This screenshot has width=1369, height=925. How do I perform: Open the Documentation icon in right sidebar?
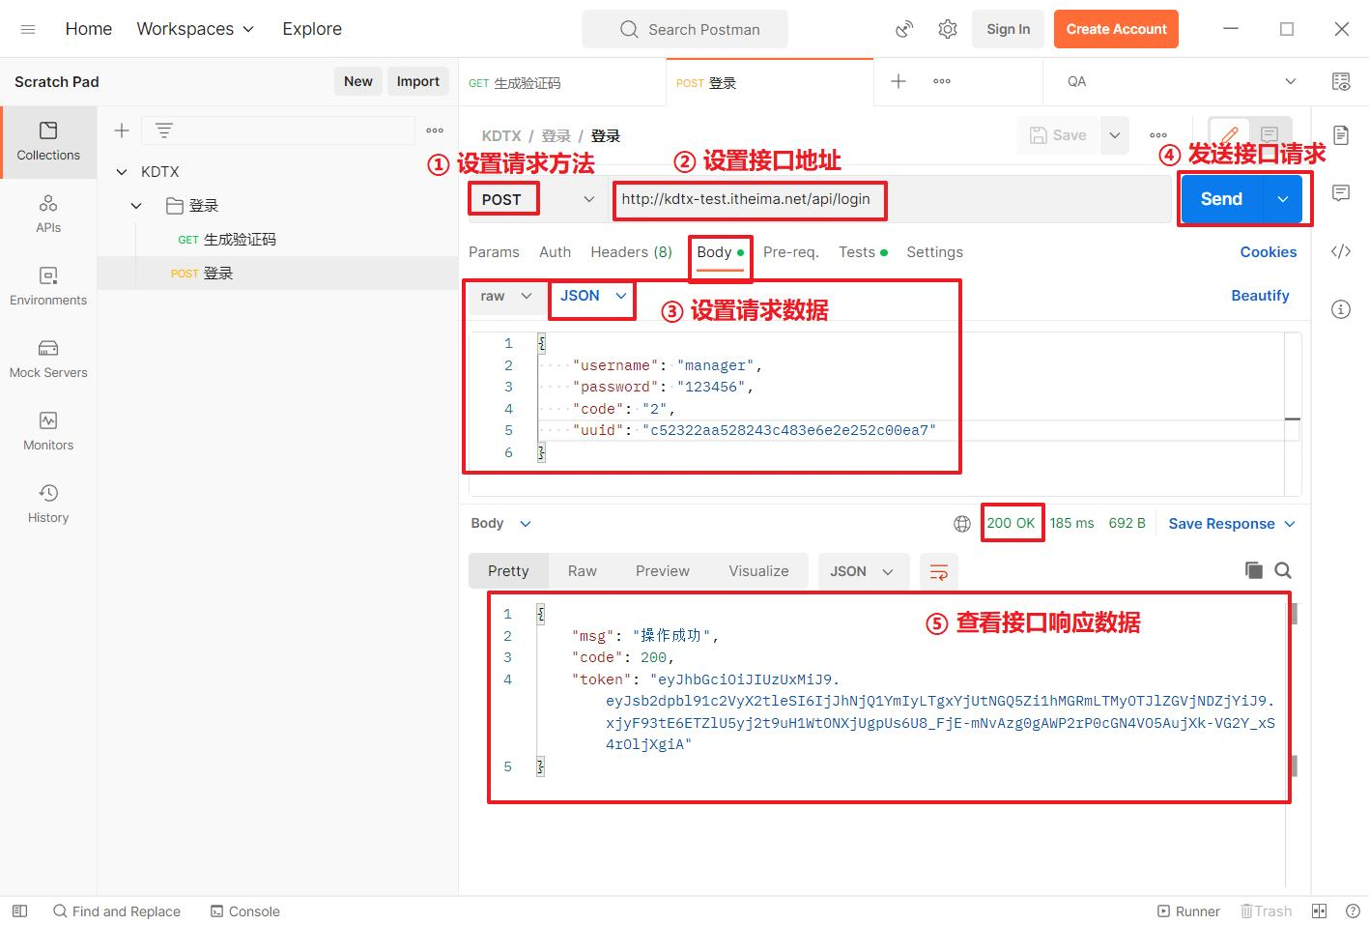coord(1341,133)
